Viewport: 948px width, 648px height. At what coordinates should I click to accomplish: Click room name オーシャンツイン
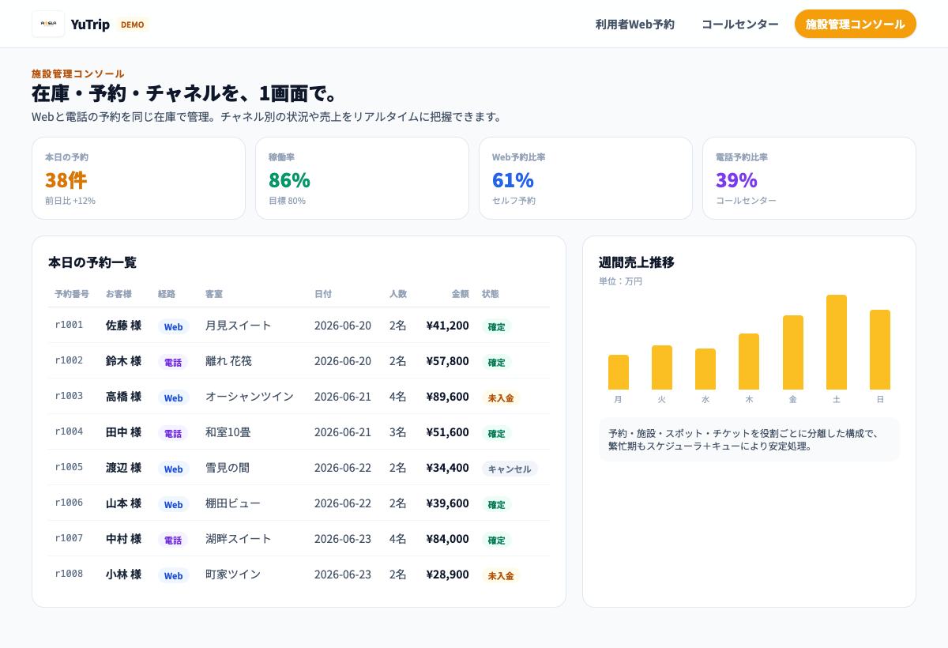pos(250,396)
